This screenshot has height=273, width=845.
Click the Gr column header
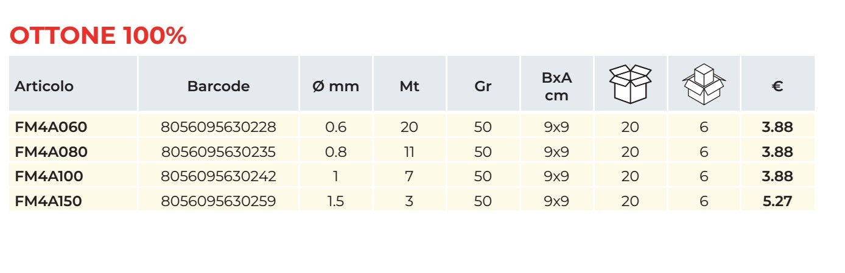pyautogui.click(x=483, y=86)
